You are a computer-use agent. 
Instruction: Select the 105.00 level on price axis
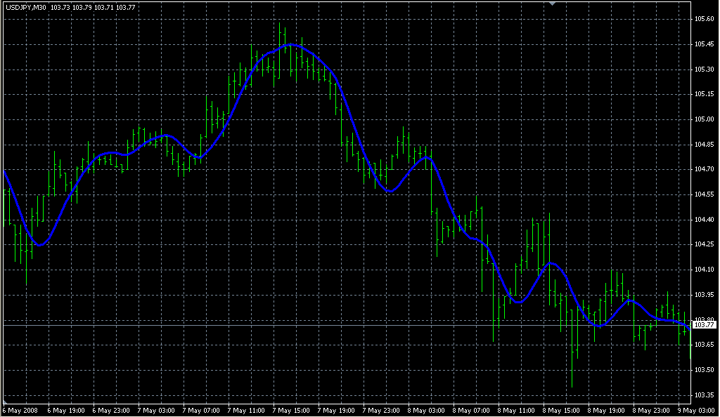[x=703, y=119]
